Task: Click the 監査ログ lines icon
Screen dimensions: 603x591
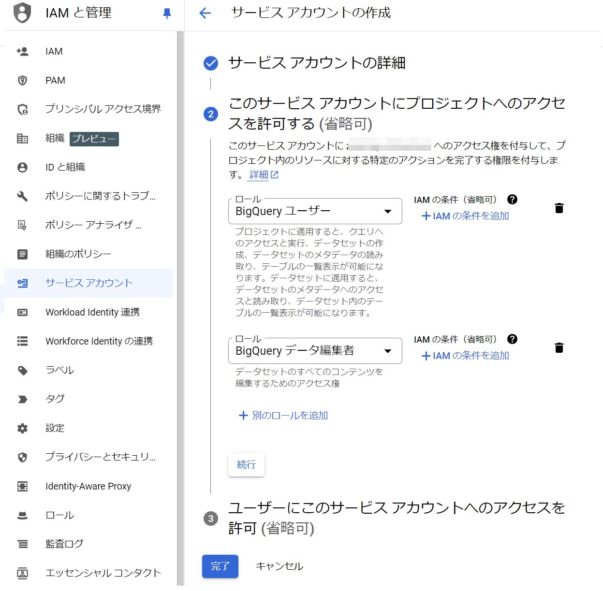Action: 22,544
